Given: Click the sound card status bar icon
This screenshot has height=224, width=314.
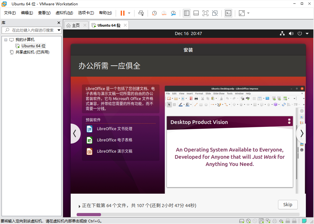Looking at the screenshot, I should tap(281, 221).
